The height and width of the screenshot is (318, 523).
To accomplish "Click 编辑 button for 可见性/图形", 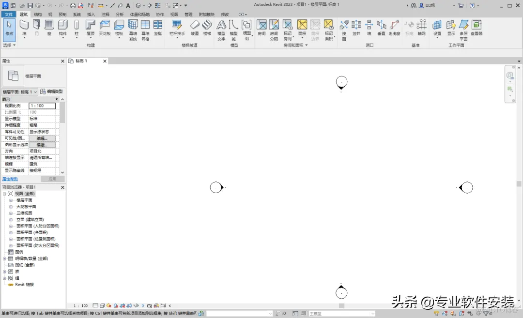I will pos(42,138).
